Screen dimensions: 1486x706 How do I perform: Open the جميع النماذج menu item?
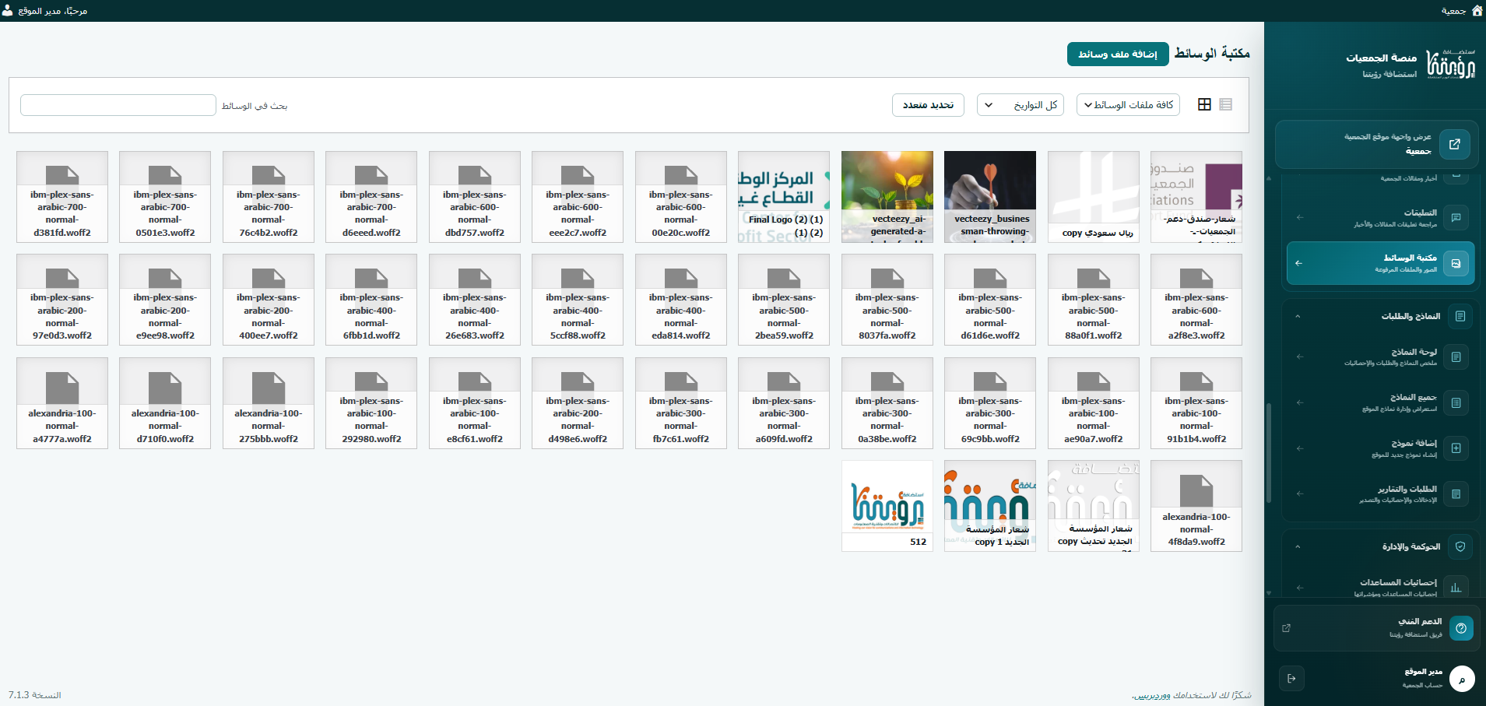tap(1381, 402)
